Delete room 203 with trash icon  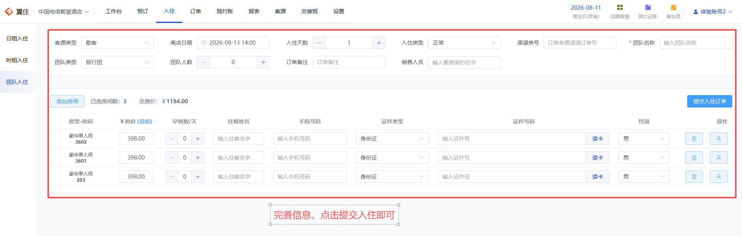(694, 177)
